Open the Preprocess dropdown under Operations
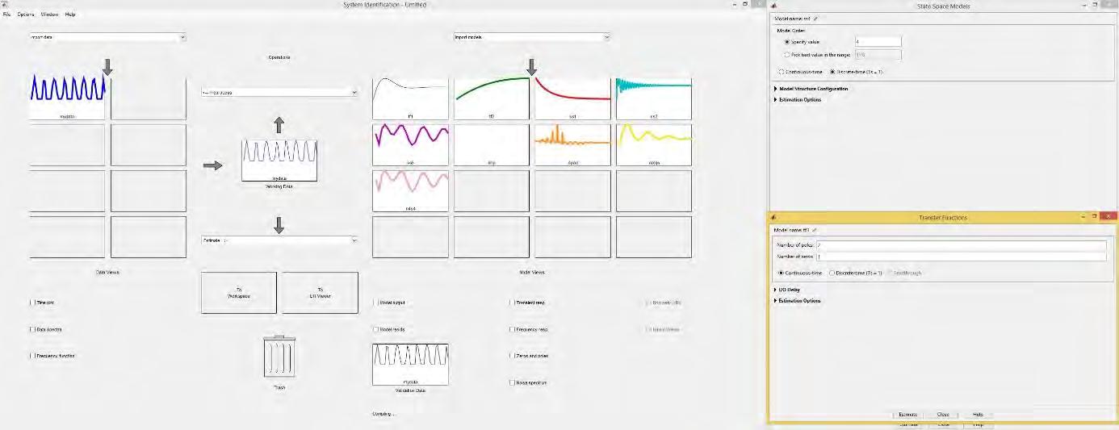Screen dimensions: 1119x430 [279, 93]
